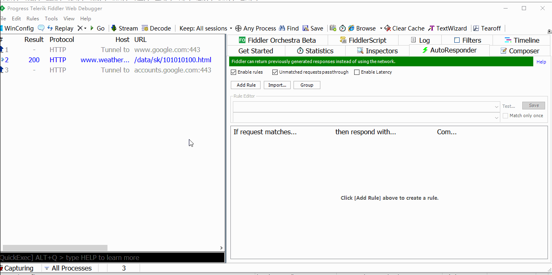Switch to the Inspectors tab

tap(377, 51)
